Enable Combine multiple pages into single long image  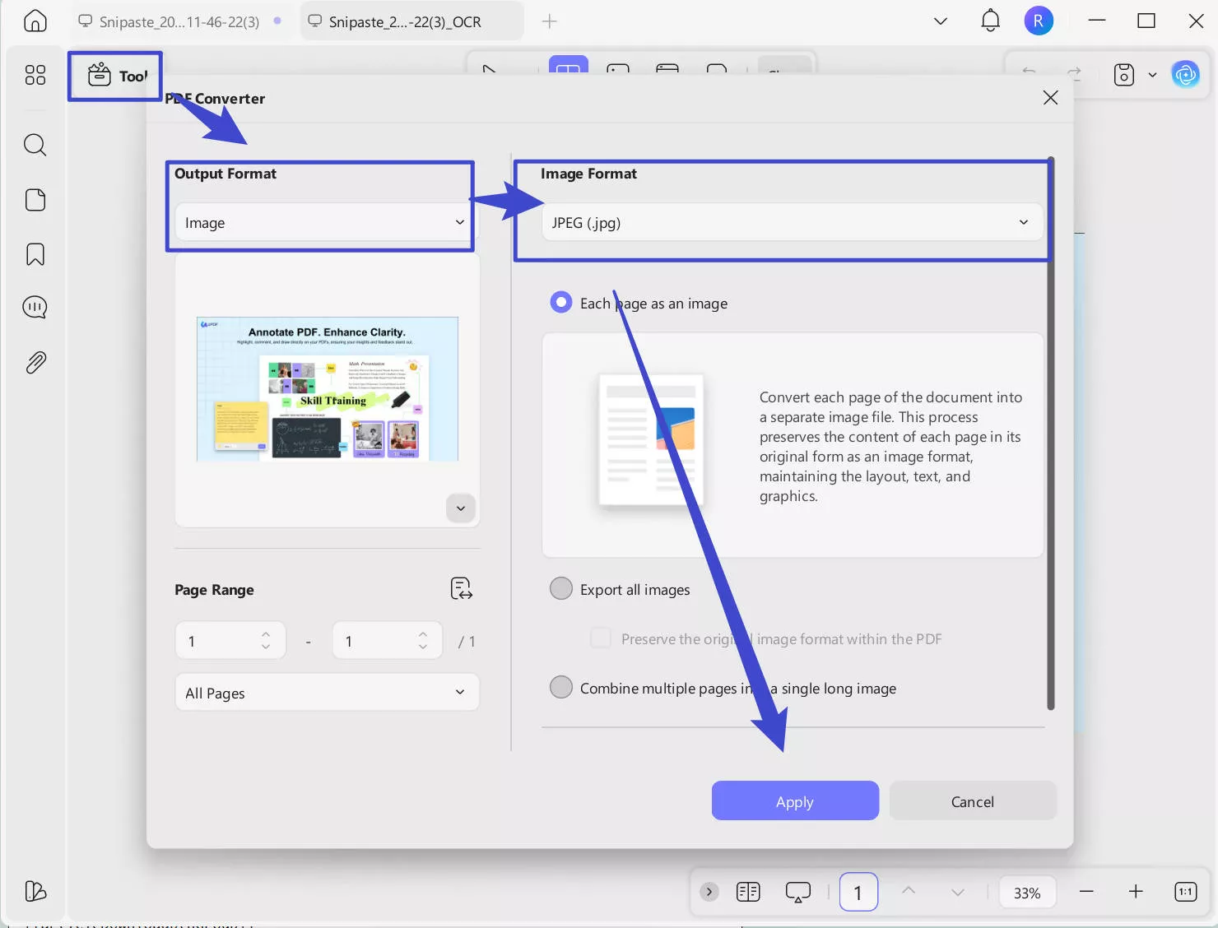coord(560,687)
